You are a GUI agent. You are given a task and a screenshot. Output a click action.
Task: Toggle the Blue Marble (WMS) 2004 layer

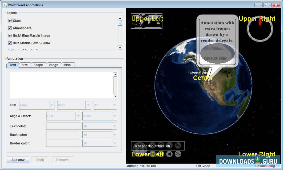pyautogui.click(x=10, y=43)
